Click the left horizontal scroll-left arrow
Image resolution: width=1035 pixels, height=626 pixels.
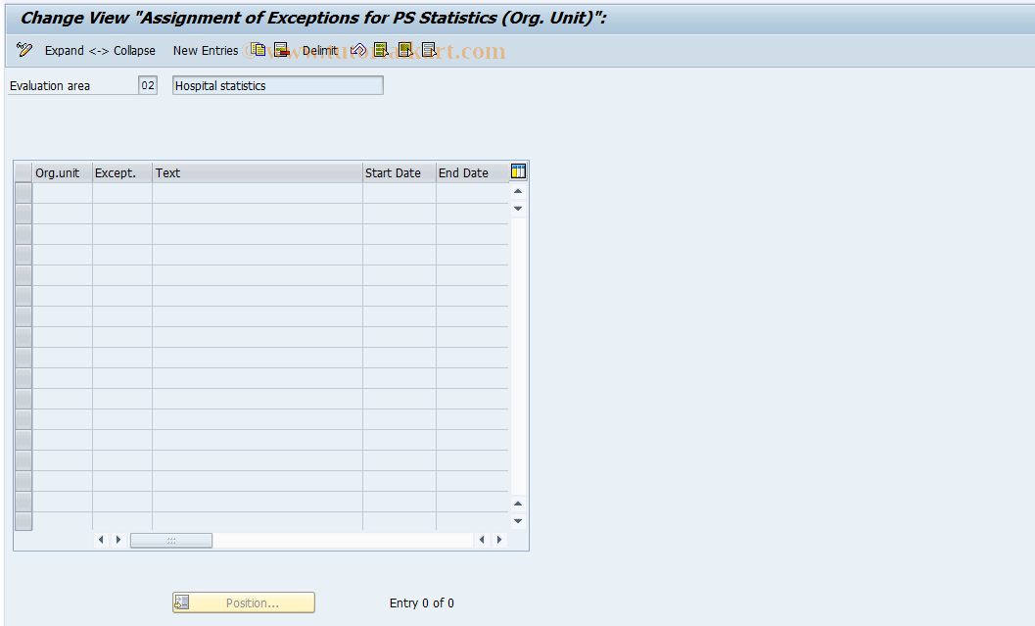[101, 540]
